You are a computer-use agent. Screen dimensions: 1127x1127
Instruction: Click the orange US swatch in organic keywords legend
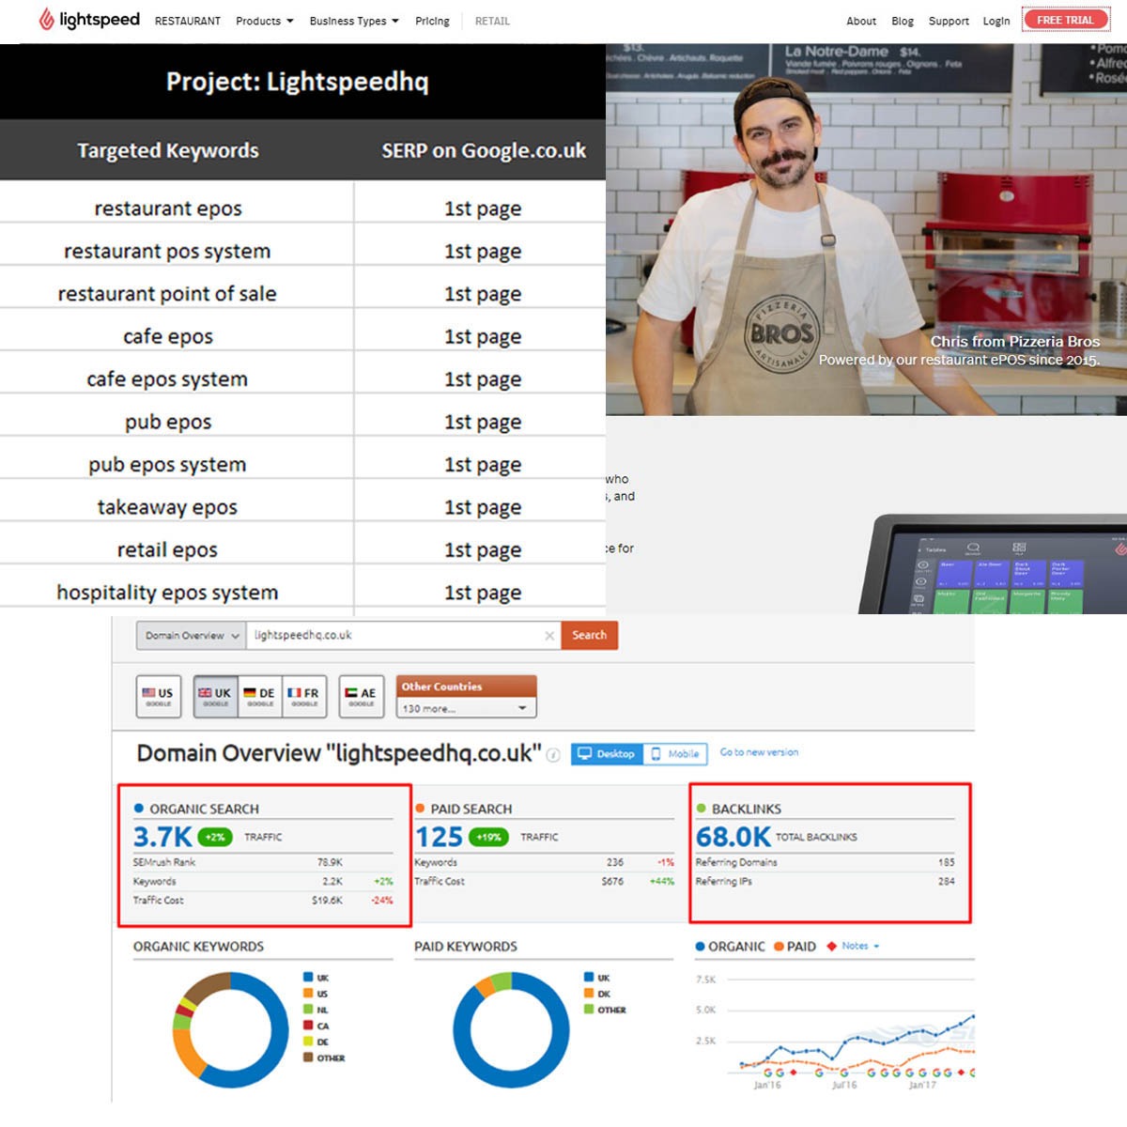(x=308, y=994)
